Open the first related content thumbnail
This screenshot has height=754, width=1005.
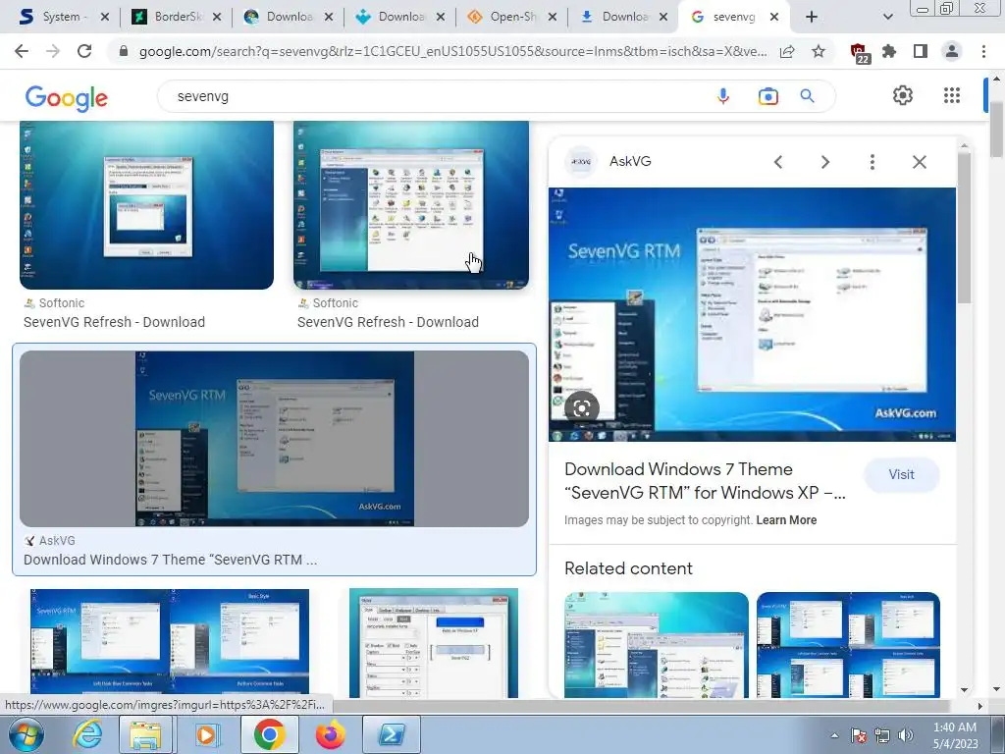click(x=657, y=645)
